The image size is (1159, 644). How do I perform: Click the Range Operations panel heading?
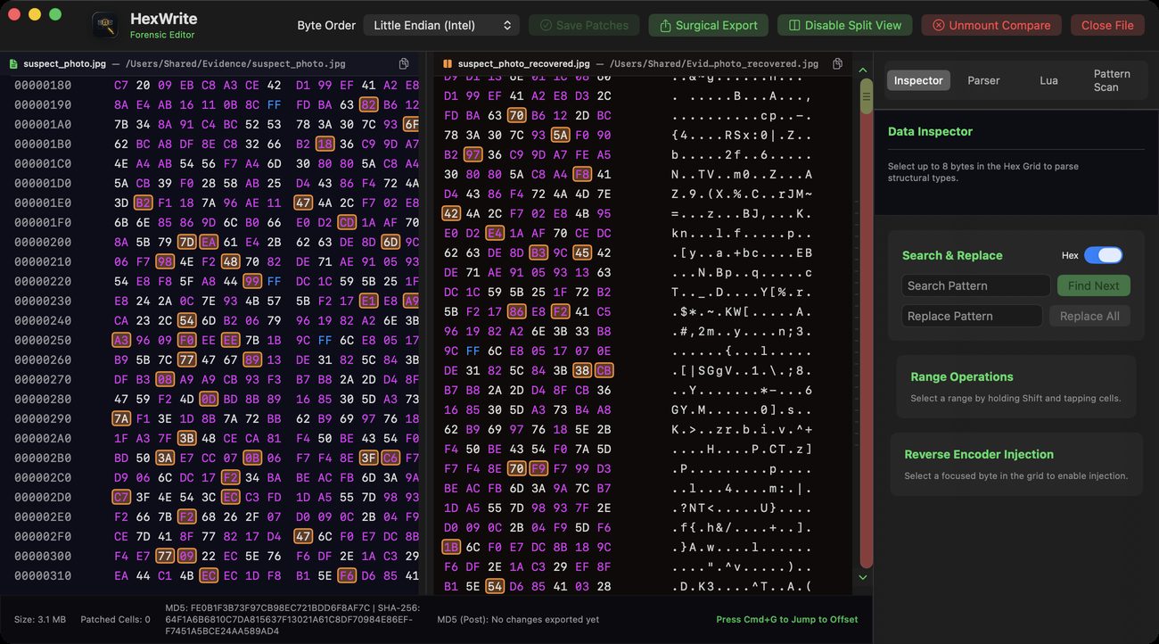pyautogui.click(x=962, y=376)
